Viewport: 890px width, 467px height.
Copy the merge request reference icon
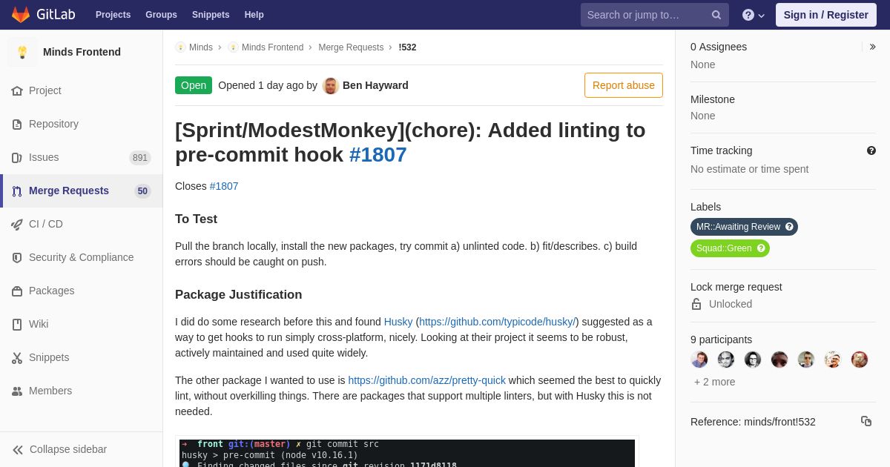(x=866, y=421)
